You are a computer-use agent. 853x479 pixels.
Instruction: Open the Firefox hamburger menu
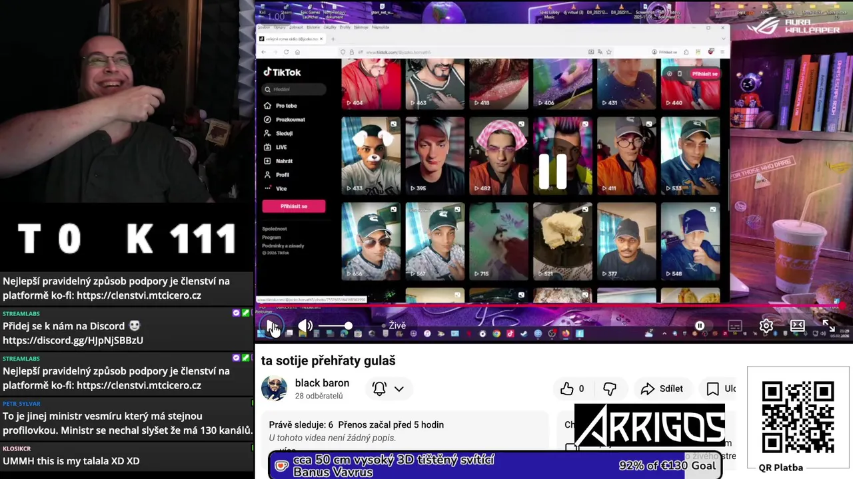click(x=722, y=52)
